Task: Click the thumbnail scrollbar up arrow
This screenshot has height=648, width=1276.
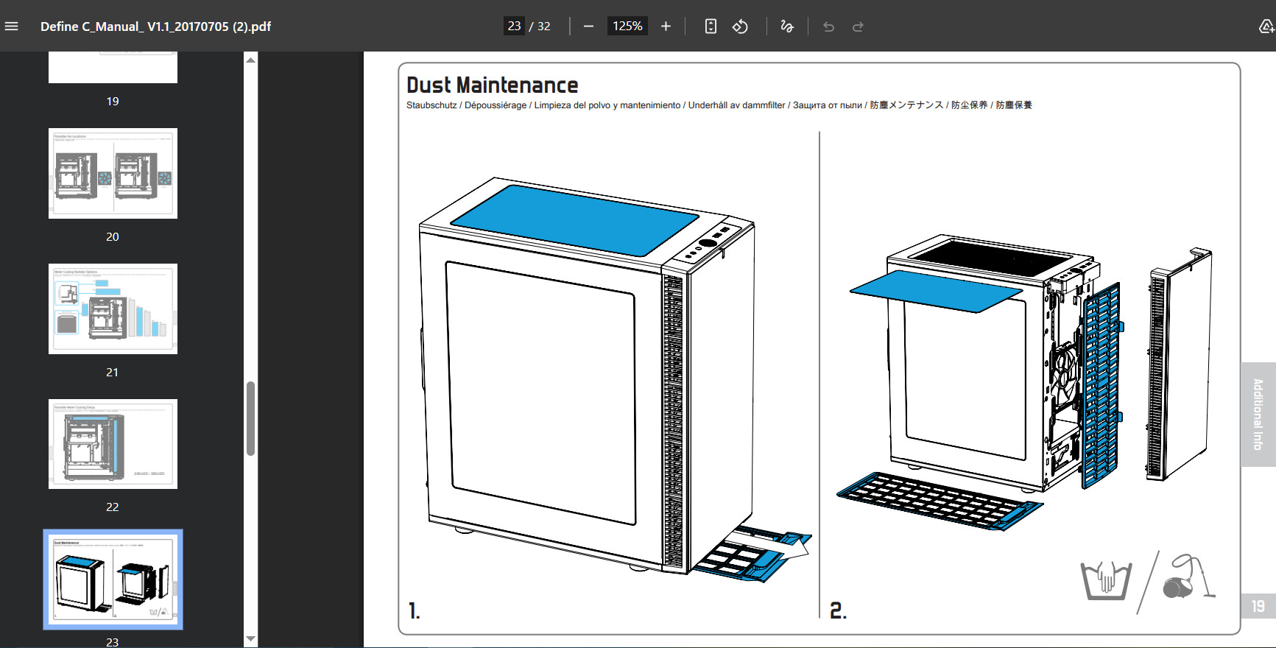Action: 251,60
